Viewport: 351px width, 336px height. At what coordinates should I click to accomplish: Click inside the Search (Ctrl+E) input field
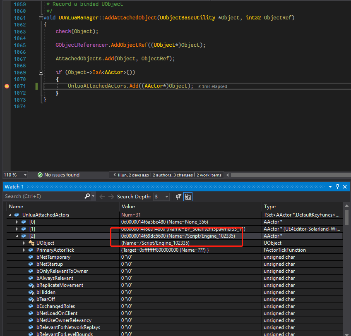click(x=41, y=196)
